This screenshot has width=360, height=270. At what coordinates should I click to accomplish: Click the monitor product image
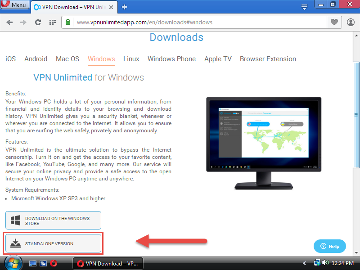[x=264, y=144]
